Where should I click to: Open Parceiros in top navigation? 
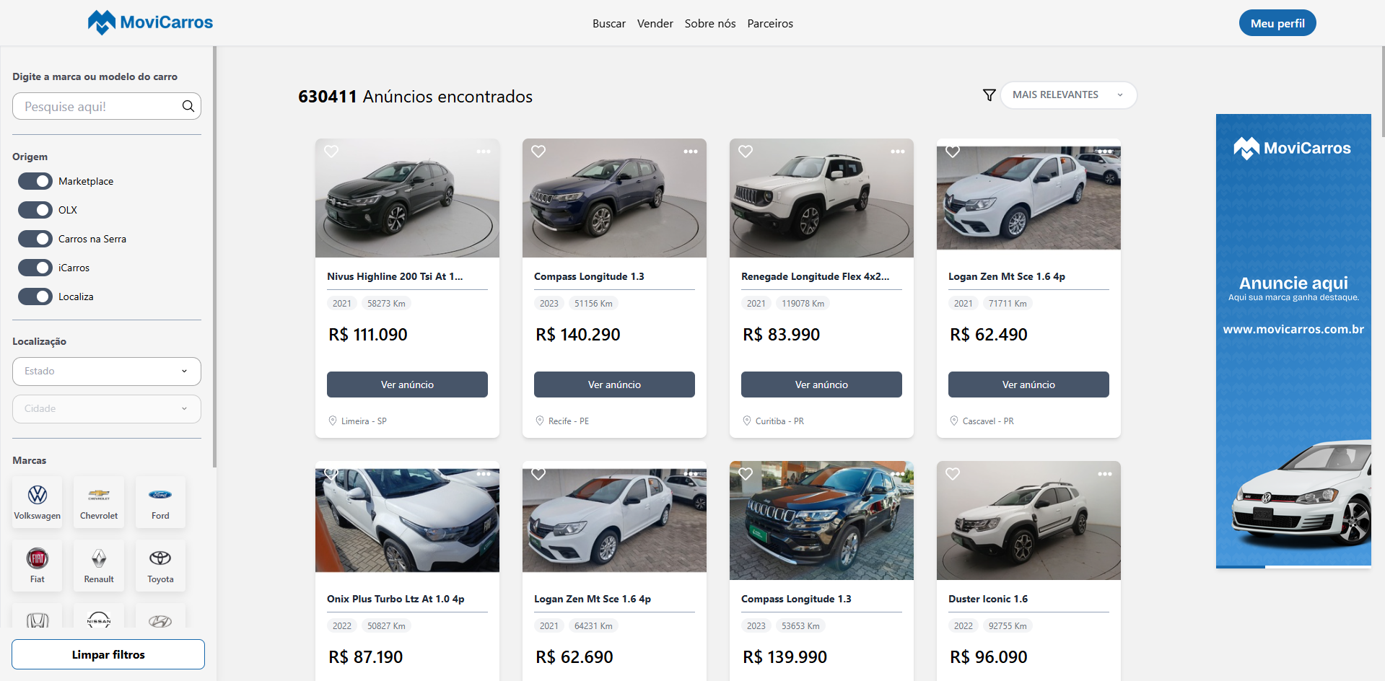coord(770,24)
